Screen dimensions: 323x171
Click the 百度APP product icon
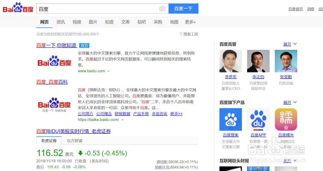(258, 119)
